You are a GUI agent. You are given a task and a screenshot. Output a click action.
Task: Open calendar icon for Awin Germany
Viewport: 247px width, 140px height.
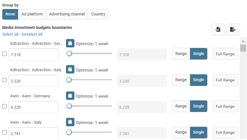[x=70, y=96]
